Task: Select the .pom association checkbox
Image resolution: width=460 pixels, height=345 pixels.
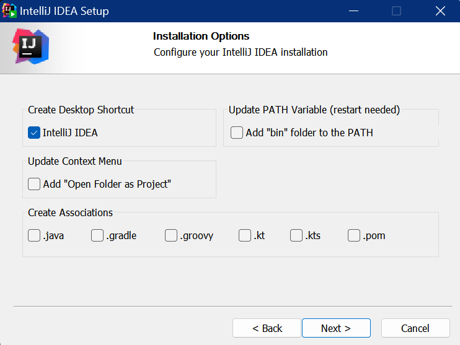Action: coord(354,235)
